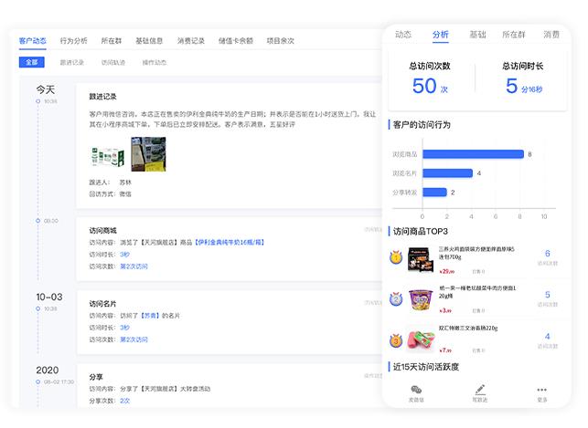Click the bronze number 3 medal icon
The height and width of the screenshot is (428, 588).
pyautogui.click(x=396, y=340)
